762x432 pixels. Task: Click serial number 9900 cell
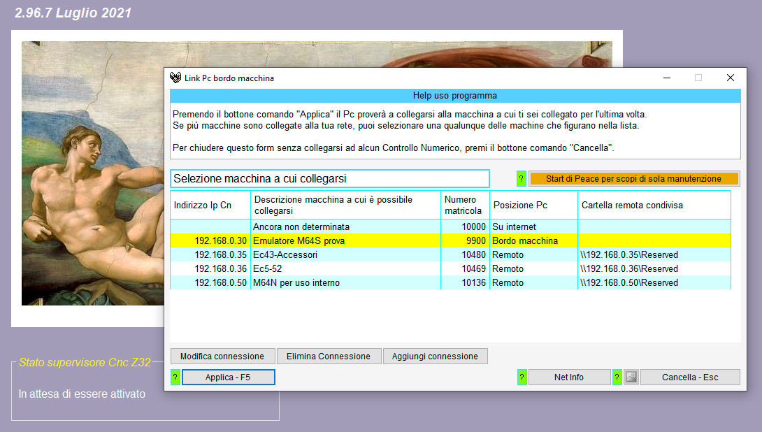(x=465, y=240)
